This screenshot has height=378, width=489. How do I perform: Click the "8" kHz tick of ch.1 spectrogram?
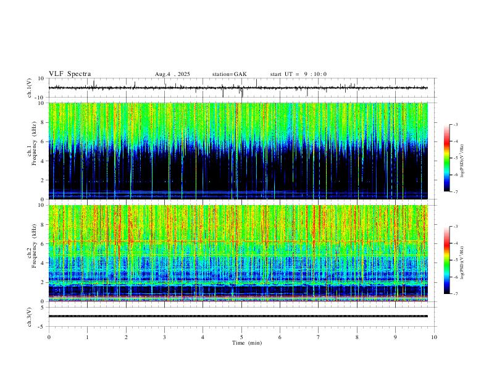pos(43,122)
